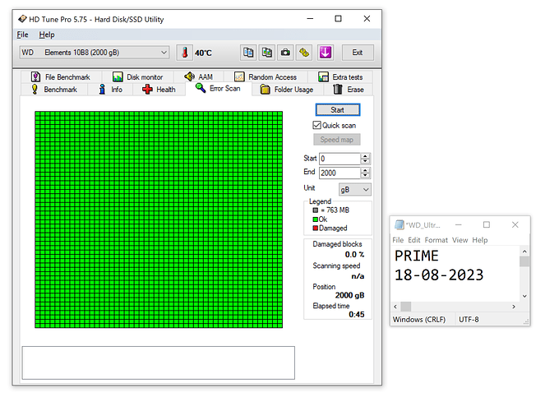
Task: Click the yellow options settings icon
Action: 304,53
